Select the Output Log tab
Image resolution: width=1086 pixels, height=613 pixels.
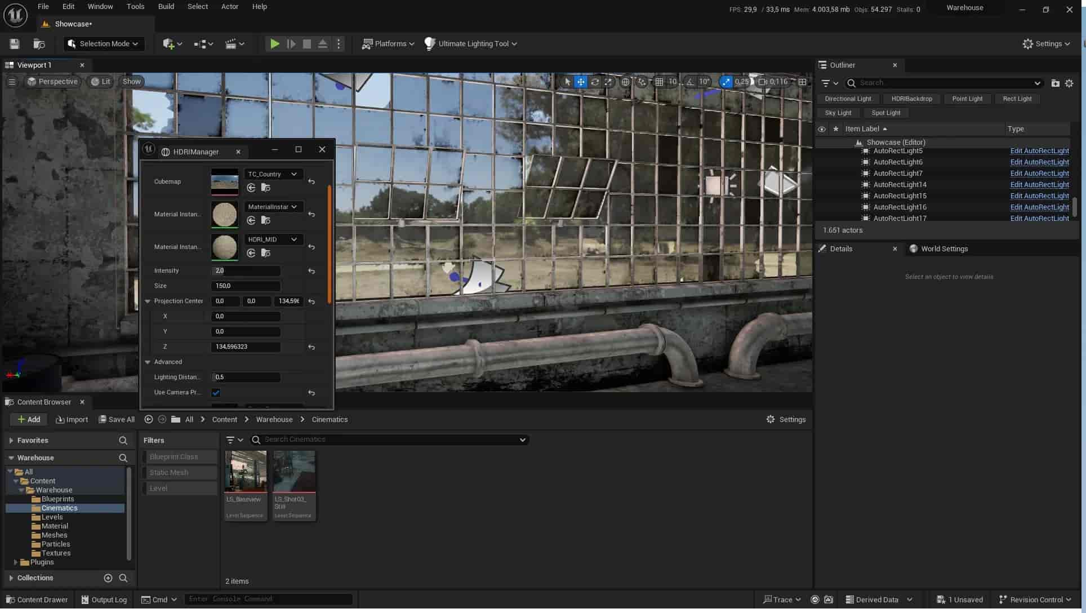click(x=104, y=601)
